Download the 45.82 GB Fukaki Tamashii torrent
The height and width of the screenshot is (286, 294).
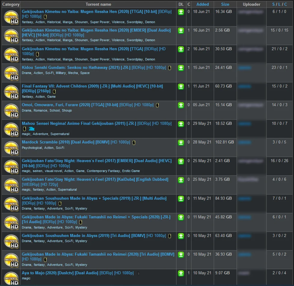[181, 217]
